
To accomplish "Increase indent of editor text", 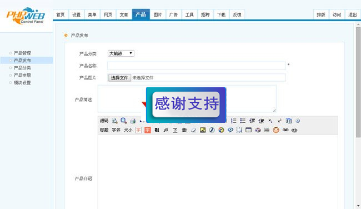I will pos(252,121).
